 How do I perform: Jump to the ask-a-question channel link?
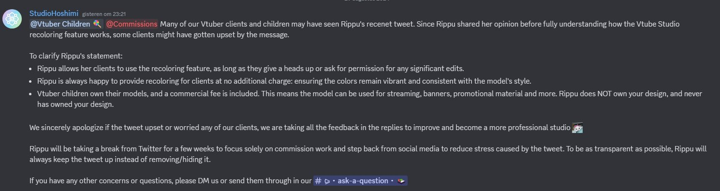(361, 181)
